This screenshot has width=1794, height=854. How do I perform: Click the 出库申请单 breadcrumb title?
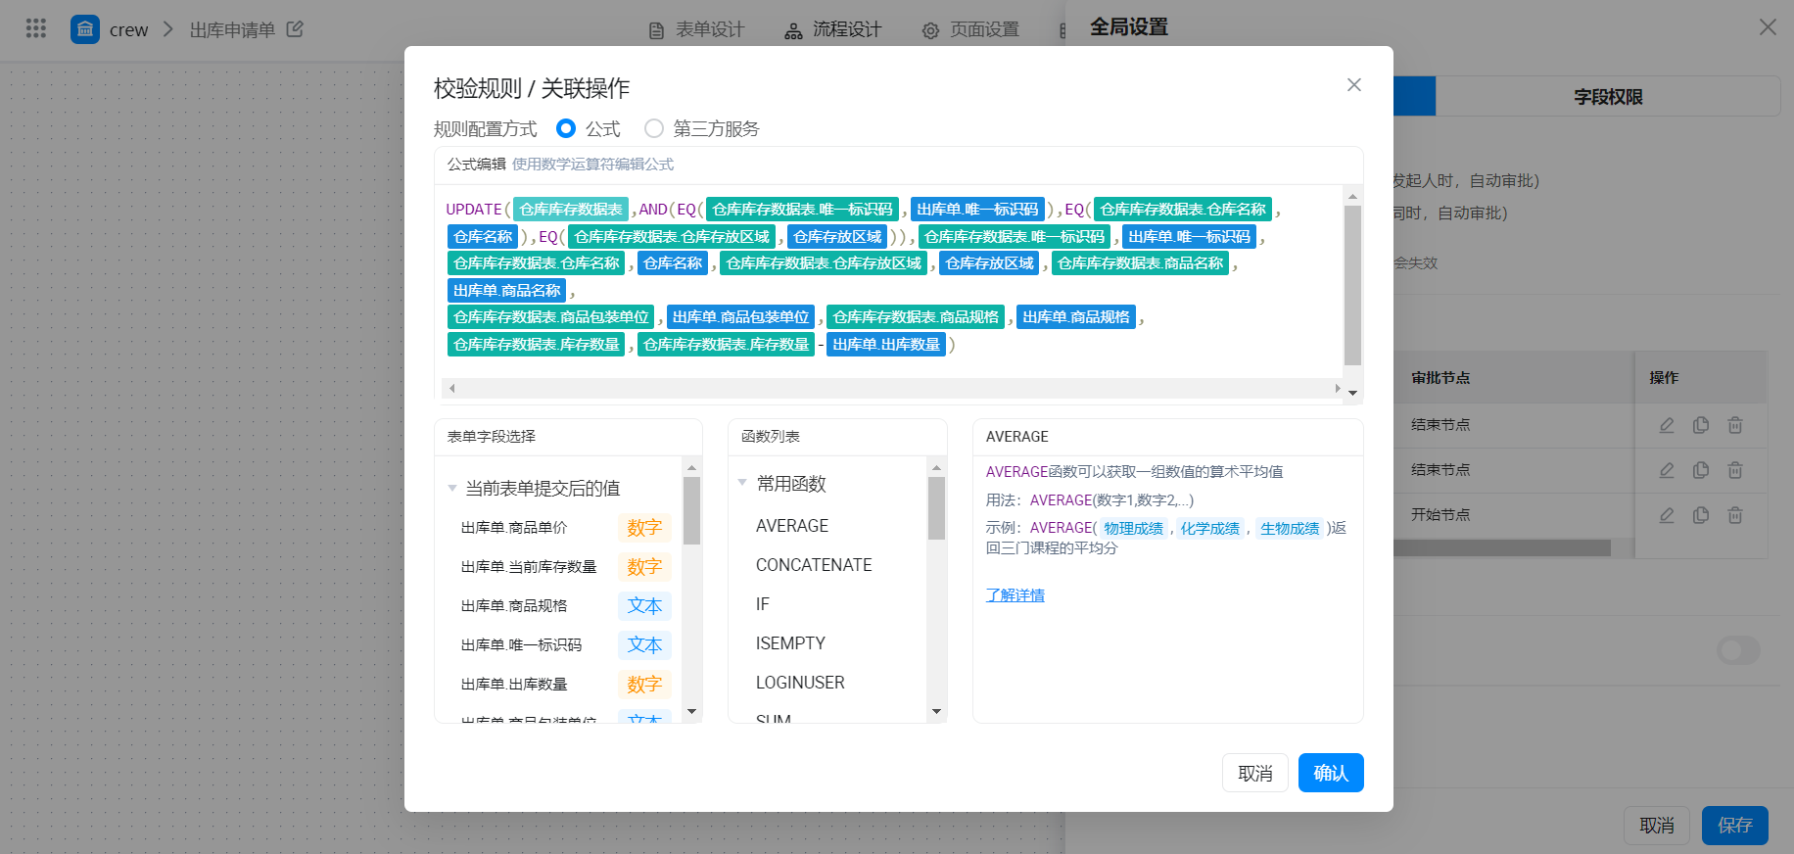pos(232,30)
